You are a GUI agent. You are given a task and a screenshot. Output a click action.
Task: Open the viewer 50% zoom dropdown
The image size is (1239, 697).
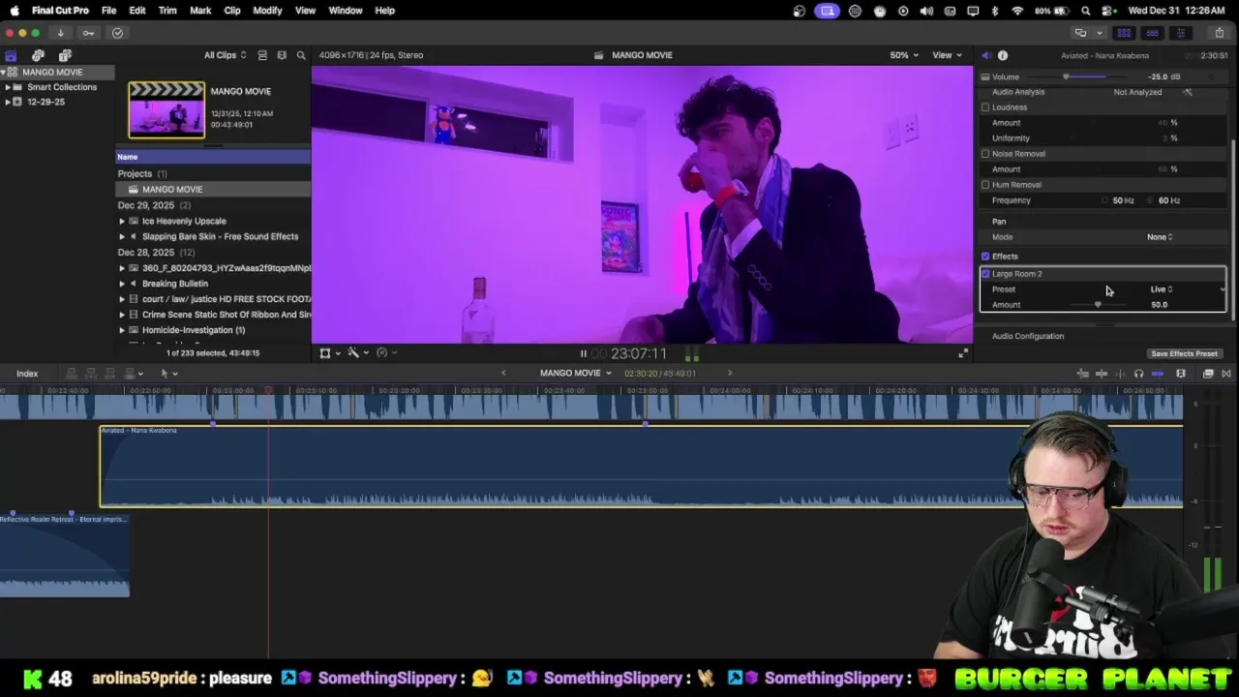904,55
